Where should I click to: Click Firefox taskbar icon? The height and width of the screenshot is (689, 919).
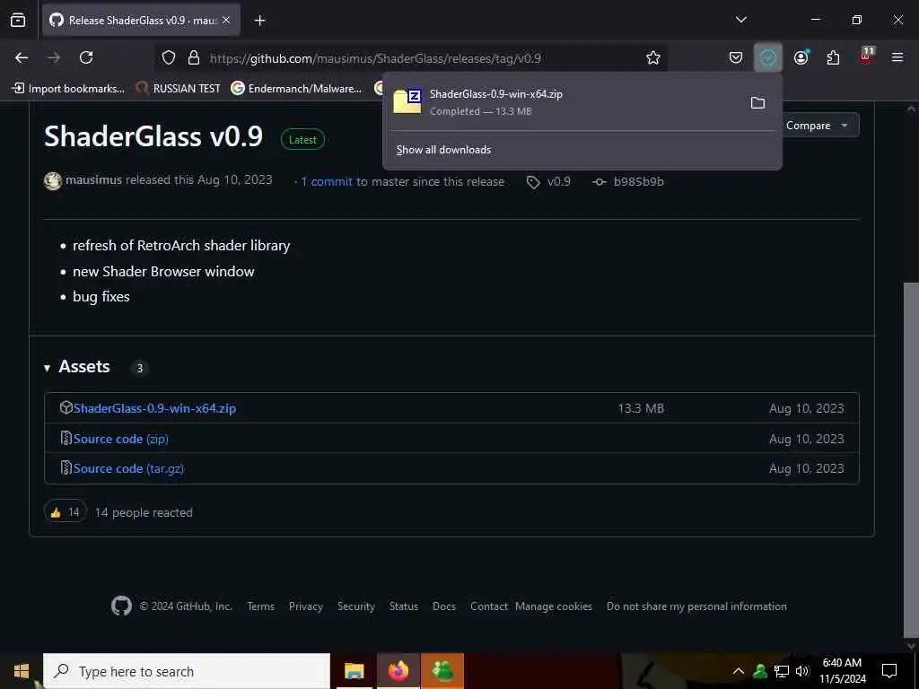[398, 671]
